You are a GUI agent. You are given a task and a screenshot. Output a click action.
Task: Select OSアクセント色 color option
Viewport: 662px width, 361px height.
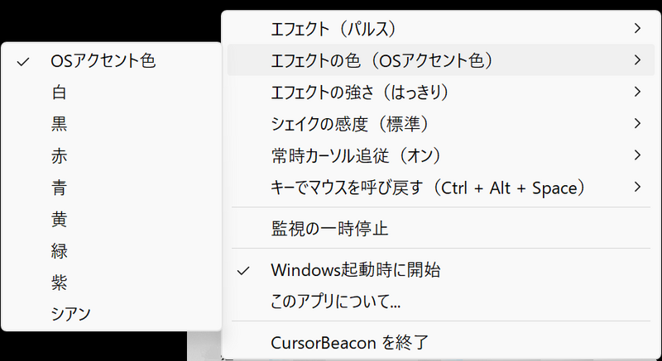(x=112, y=61)
